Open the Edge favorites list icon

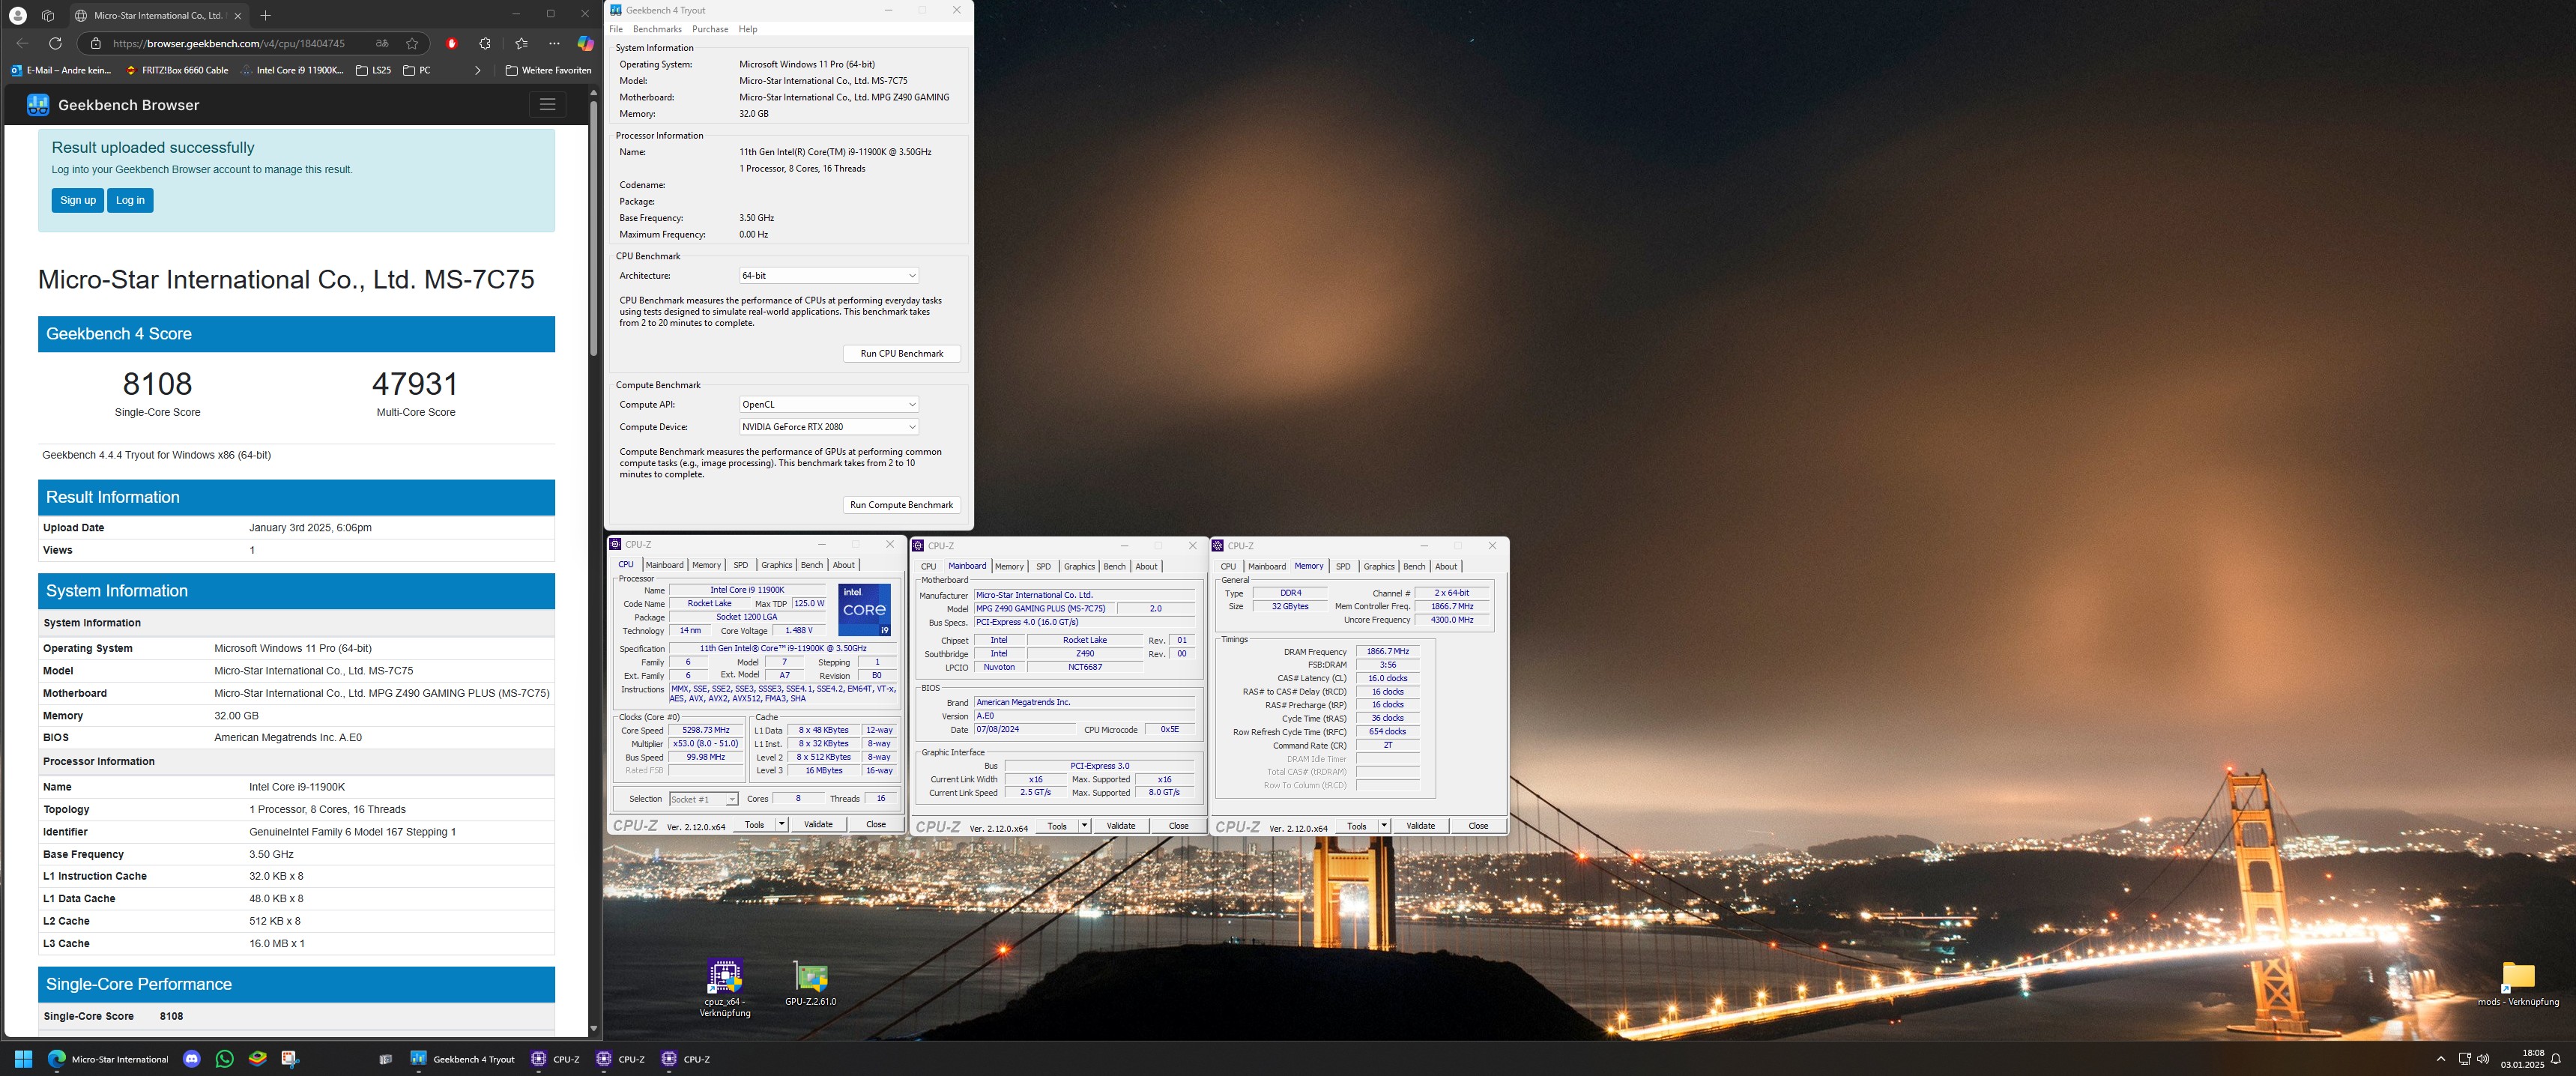click(x=521, y=43)
